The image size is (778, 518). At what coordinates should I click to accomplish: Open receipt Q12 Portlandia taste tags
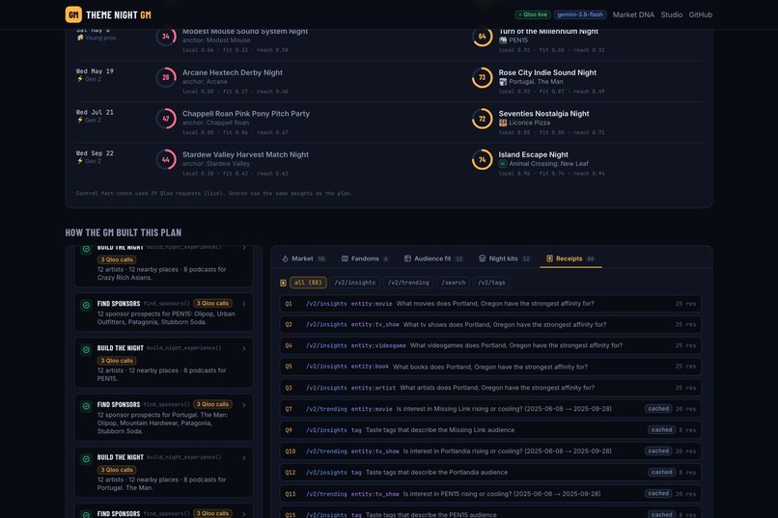coord(490,473)
